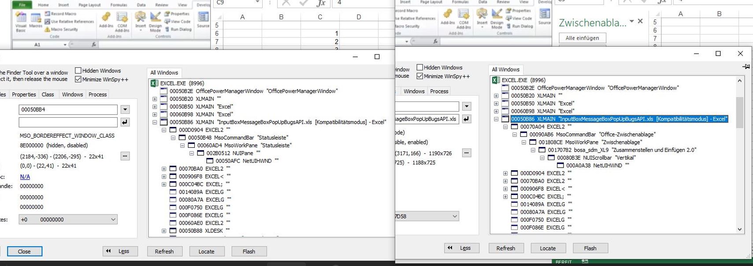Image resolution: width=753 pixels, height=266 pixels.
Task: Open Source in right Excel ribbon
Action: [x=545, y=17]
